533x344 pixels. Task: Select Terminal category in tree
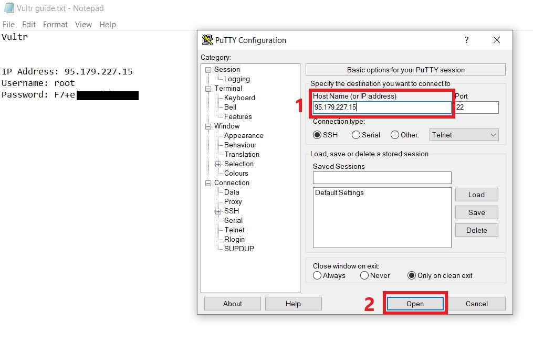[x=228, y=88]
